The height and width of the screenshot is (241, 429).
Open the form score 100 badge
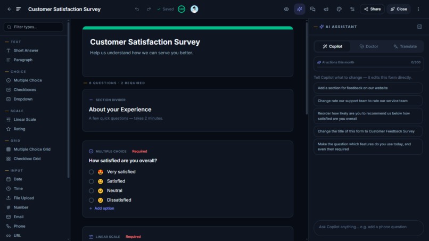point(181,9)
